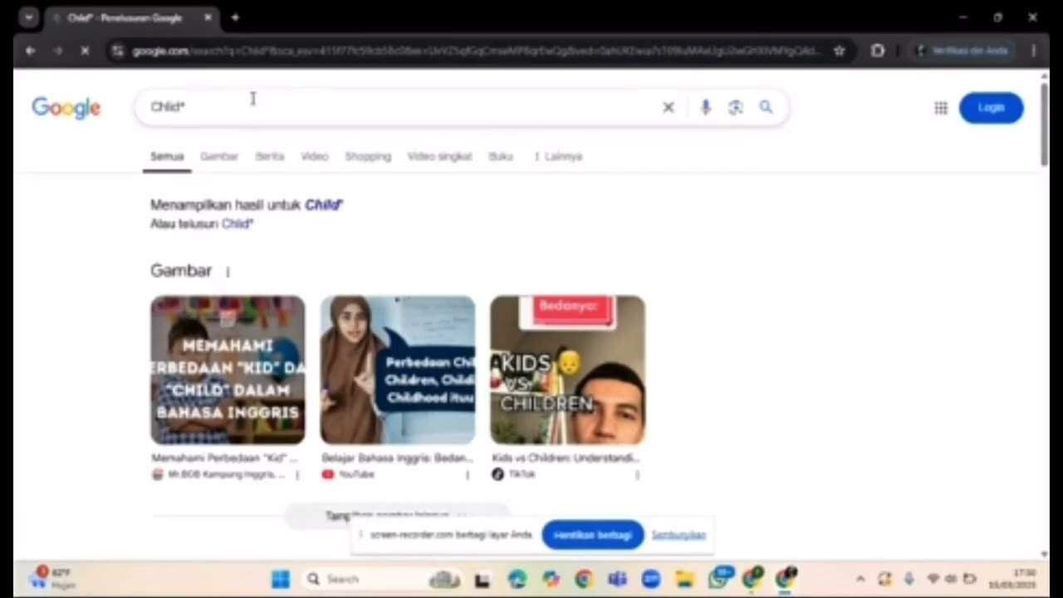This screenshot has height=598, width=1063.
Task: Open the Buku tab
Action: pos(501,156)
